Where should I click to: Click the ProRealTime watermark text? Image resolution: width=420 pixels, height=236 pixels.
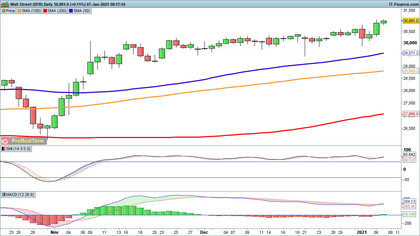click(28, 141)
